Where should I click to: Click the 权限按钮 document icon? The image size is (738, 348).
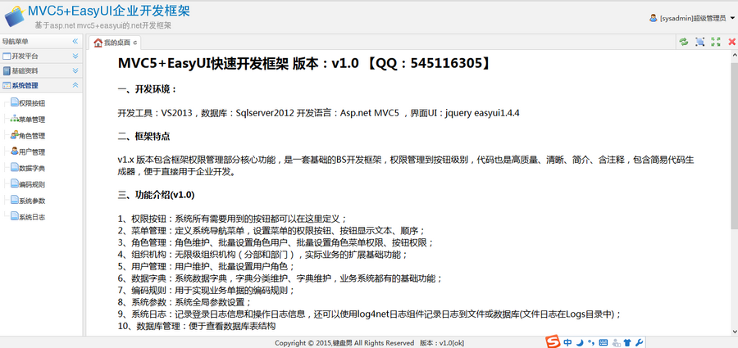pyautogui.click(x=14, y=102)
